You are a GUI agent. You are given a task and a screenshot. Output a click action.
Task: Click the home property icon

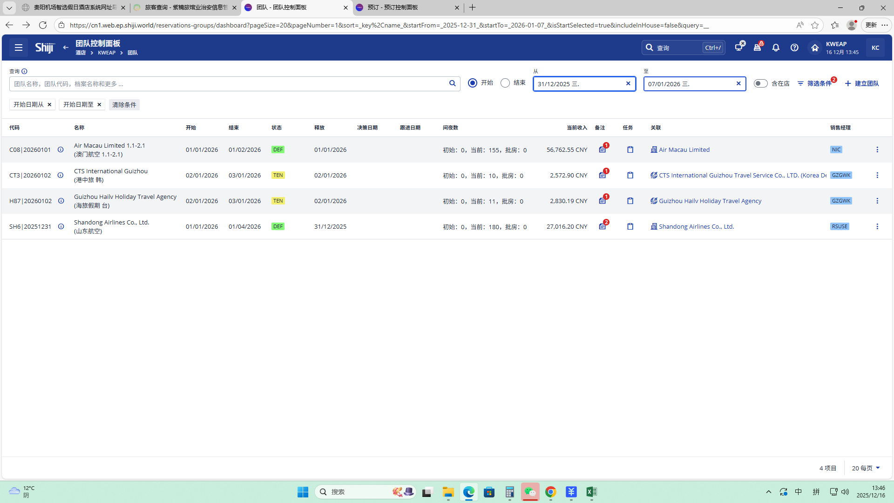(x=815, y=48)
